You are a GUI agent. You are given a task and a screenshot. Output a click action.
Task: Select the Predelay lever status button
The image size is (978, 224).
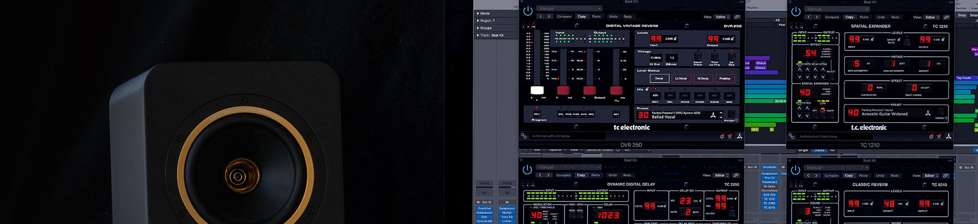point(725,78)
